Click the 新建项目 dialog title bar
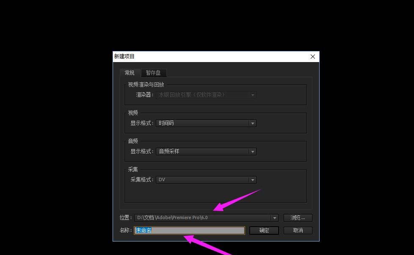This screenshot has width=414, height=255. click(190, 56)
